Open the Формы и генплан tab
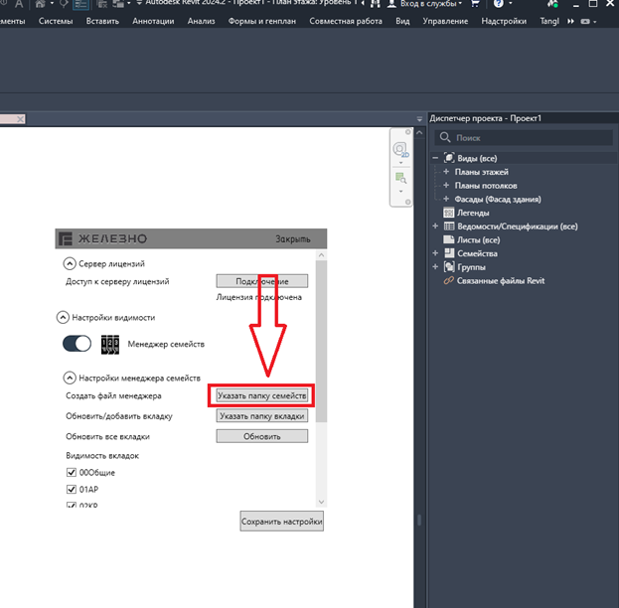 262,21
